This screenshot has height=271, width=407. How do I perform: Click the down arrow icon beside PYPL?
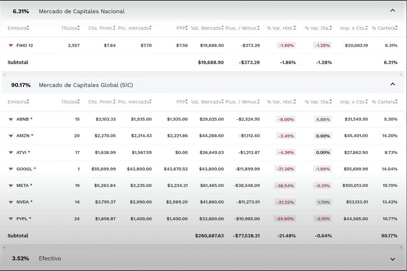11,219
